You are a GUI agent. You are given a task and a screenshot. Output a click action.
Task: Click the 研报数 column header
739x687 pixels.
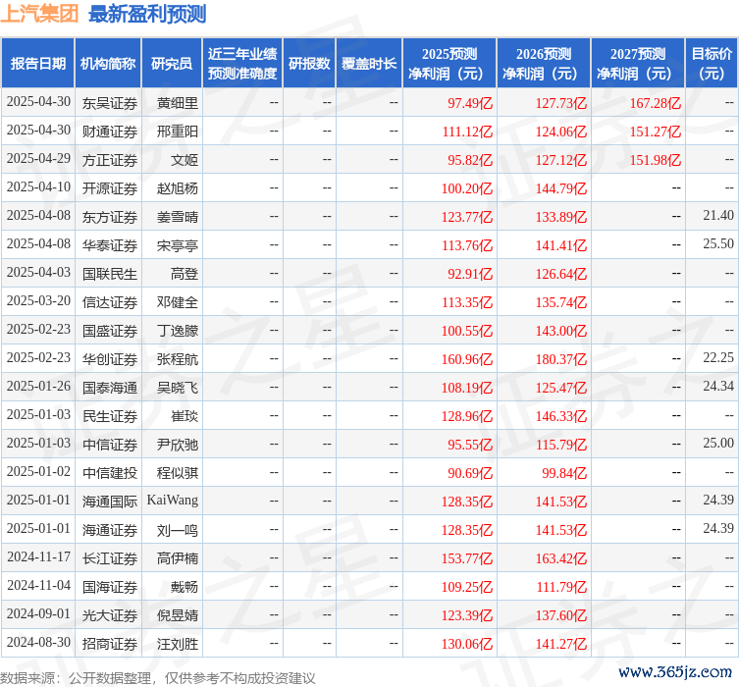pyautogui.click(x=309, y=64)
